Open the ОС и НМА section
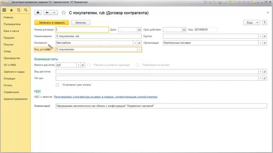Screen dimensions: 273x153 click(x=10, y=65)
